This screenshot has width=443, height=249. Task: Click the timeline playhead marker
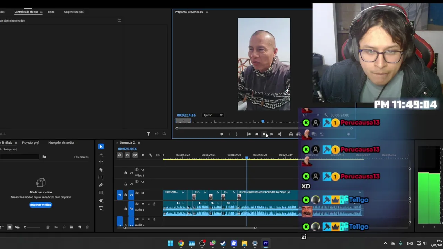tap(247, 158)
